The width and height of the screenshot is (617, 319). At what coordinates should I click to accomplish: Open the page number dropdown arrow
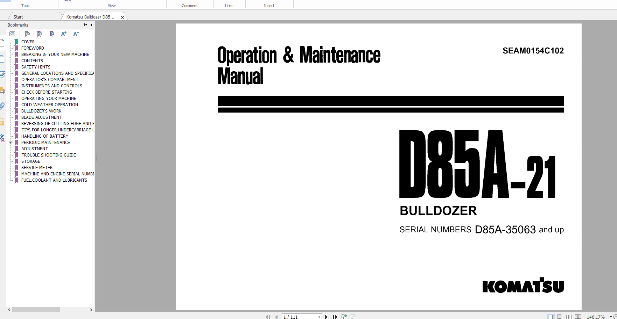click(x=319, y=317)
